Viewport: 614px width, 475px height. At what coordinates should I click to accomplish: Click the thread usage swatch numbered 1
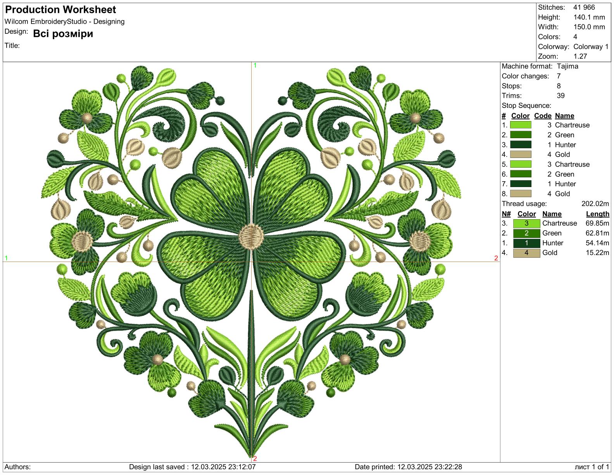click(526, 243)
